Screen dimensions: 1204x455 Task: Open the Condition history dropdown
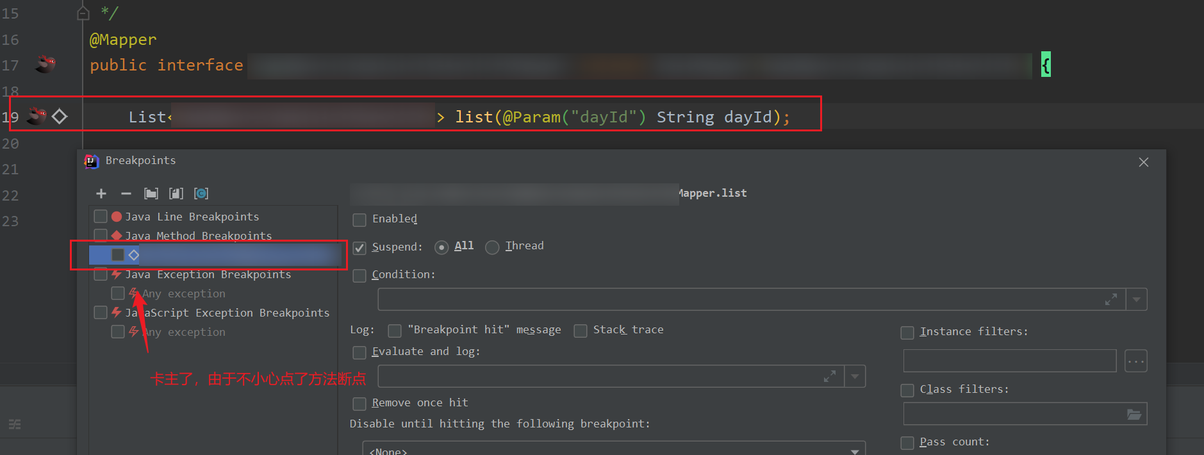coord(1137,299)
